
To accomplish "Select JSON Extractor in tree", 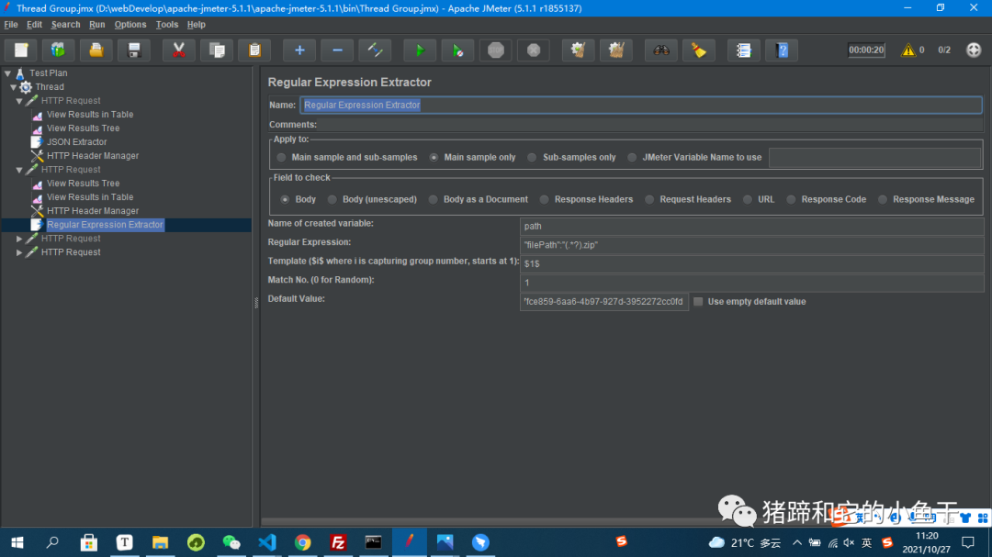I will tap(76, 142).
